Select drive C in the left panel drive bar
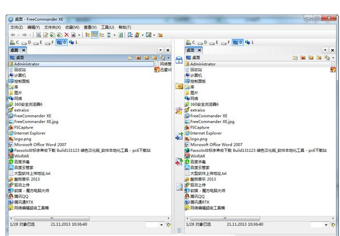340x236 pixels. click(x=14, y=42)
